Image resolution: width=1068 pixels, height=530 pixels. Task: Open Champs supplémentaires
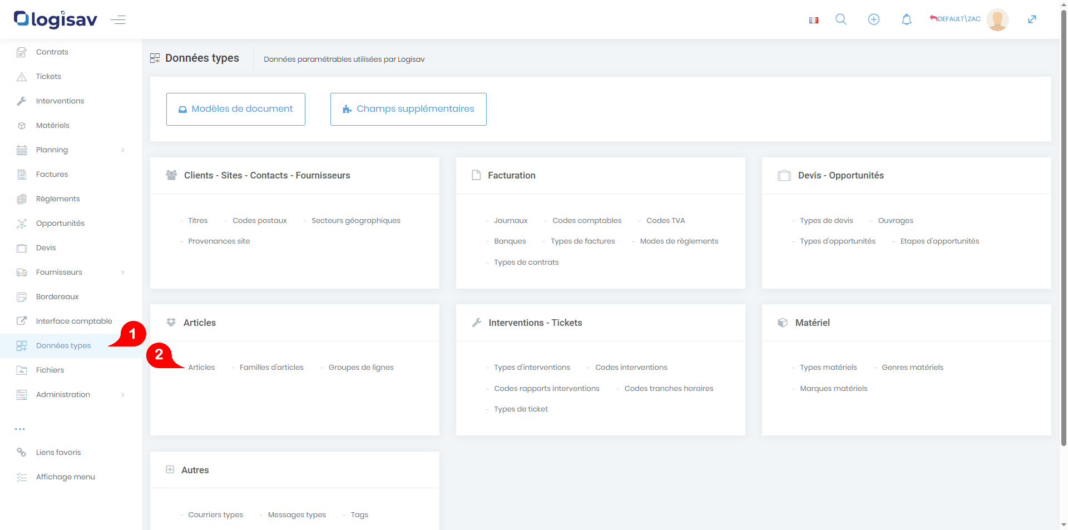(x=408, y=109)
